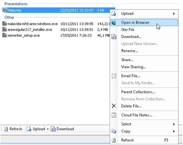
Task: Click the file icon of zenwriter_setup.exe
Action: (4, 35)
